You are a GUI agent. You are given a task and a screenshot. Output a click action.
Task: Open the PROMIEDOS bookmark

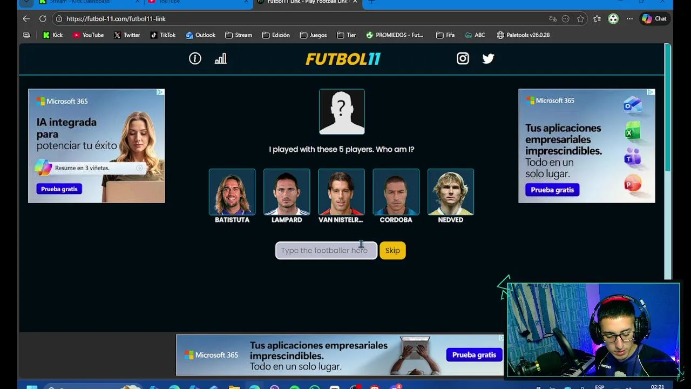(x=395, y=35)
